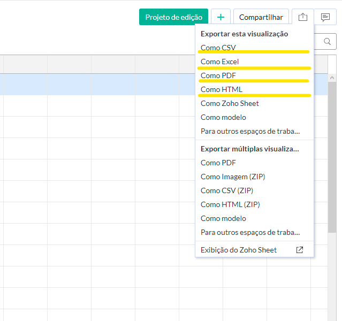Screen dimensions: 342x321
Task: Choose Como PDF under Exportar esta visualização
Action: tap(254, 75)
